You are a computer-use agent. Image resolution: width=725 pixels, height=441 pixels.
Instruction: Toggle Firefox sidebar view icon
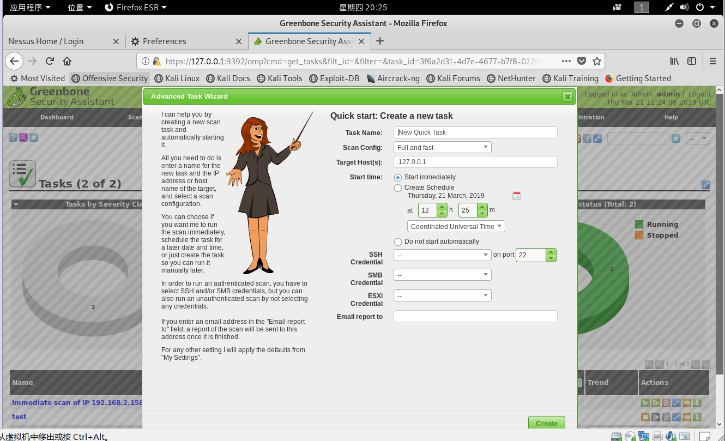click(692, 61)
